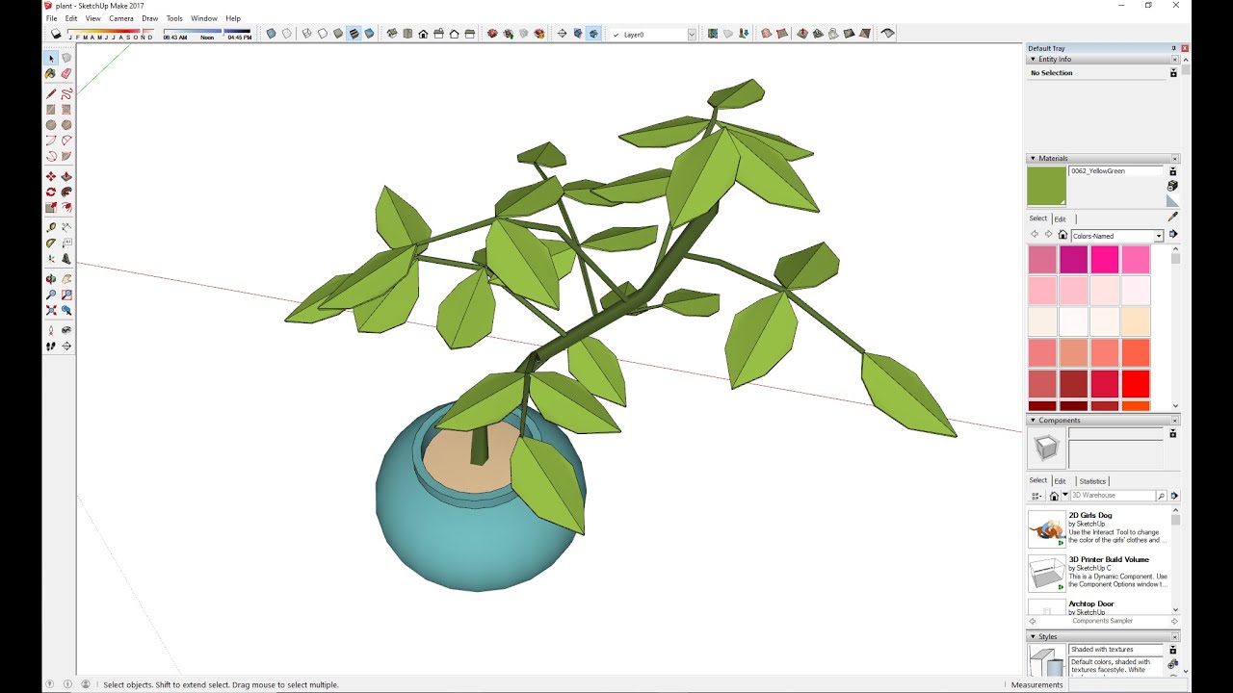Activate the Move tool
Viewport: 1233px width, 693px height.
(x=51, y=177)
